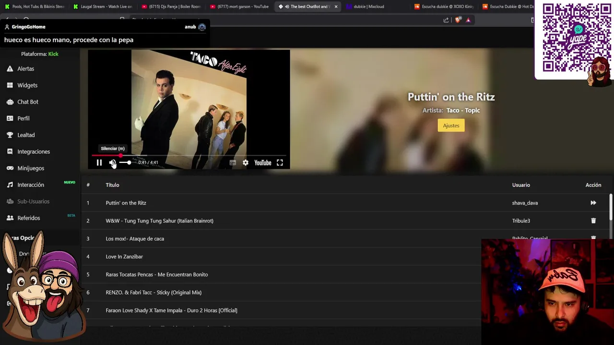The height and width of the screenshot is (345, 614).
Task: Click the Brave shield icon
Action: click(x=458, y=20)
